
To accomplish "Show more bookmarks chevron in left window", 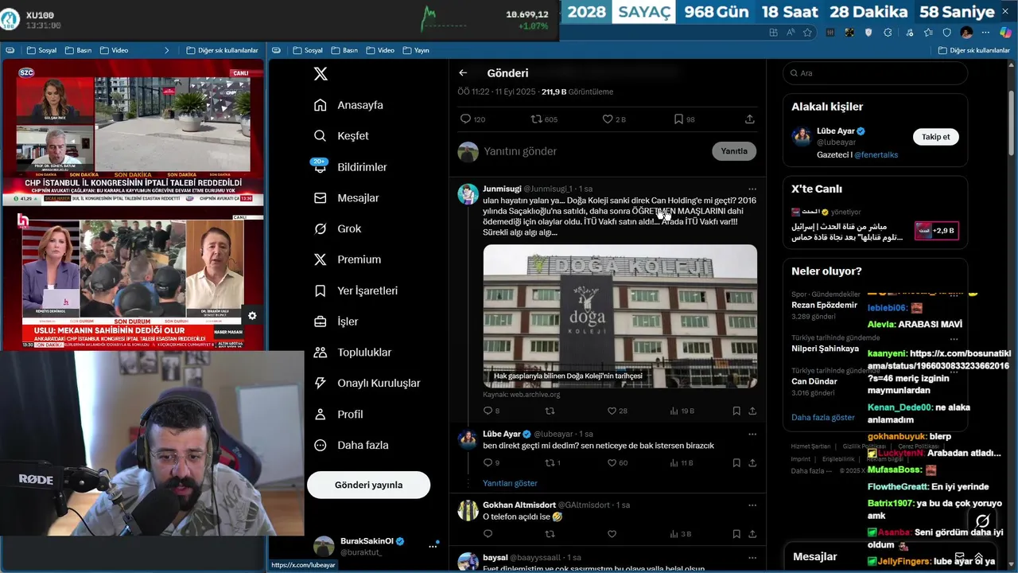I will tap(166, 50).
